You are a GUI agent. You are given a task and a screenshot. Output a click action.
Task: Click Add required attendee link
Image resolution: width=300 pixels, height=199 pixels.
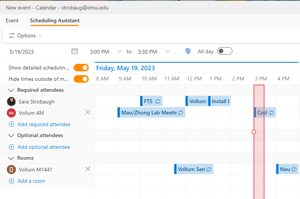(x=44, y=124)
